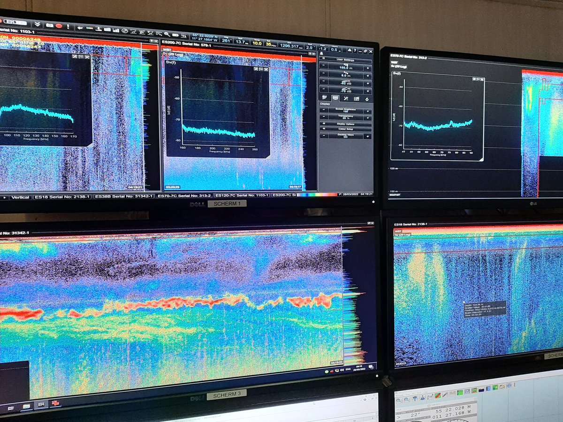Open Display Options
The width and height of the screenshot is (563, 422).
[345, 124]
